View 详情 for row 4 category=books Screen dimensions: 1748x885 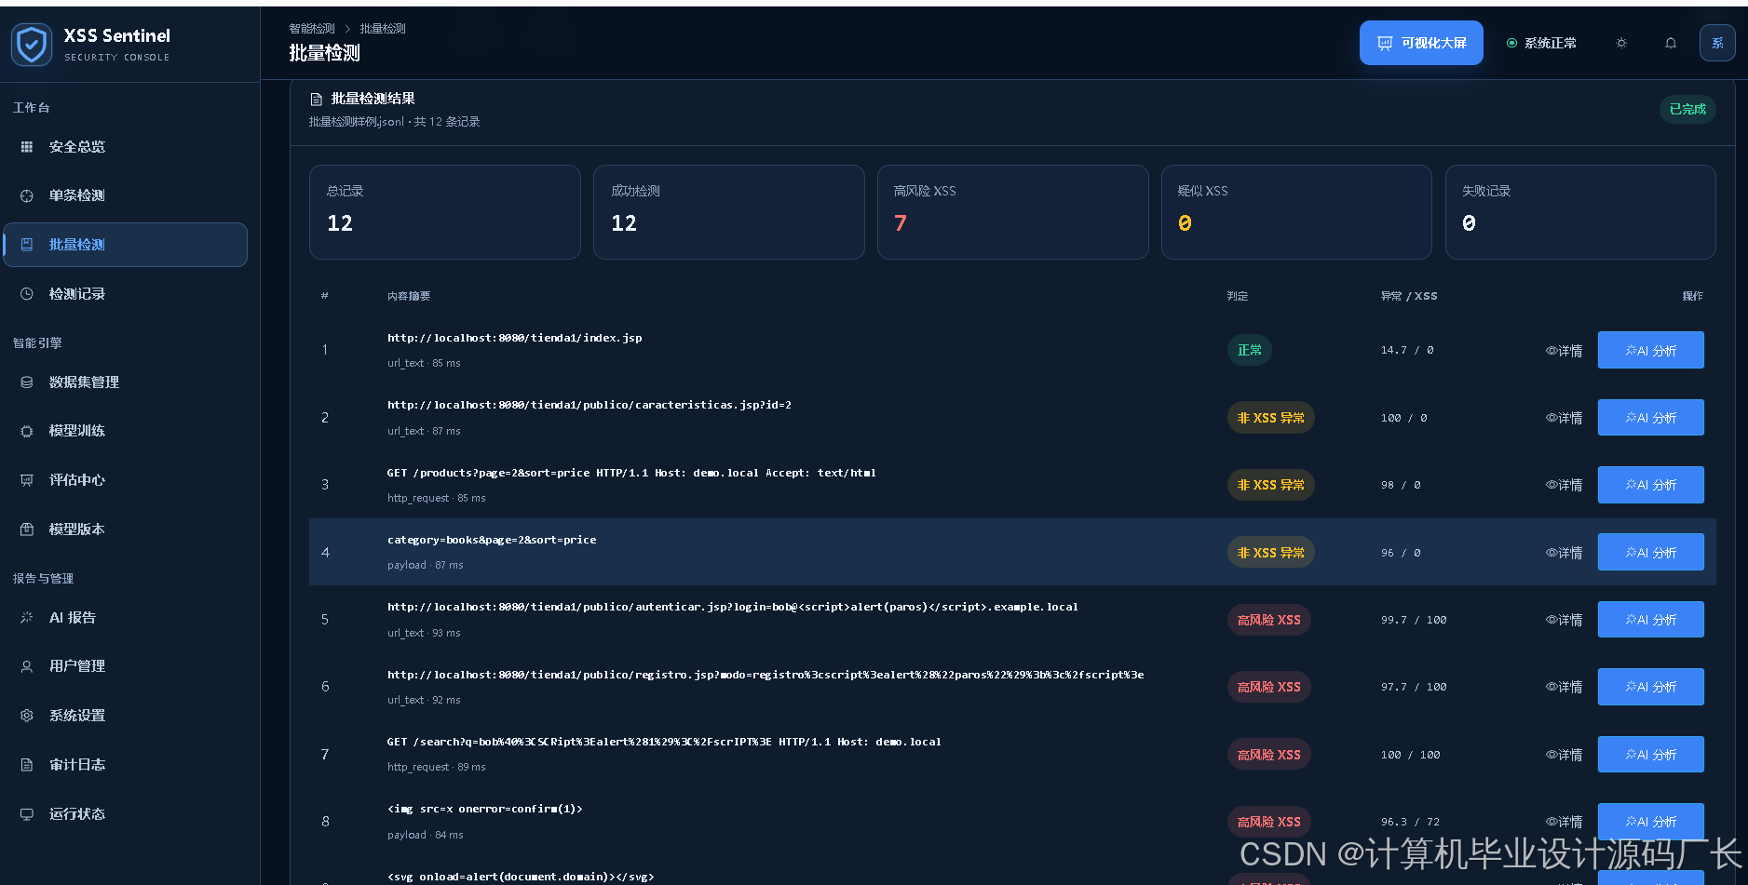[1565, 553]
